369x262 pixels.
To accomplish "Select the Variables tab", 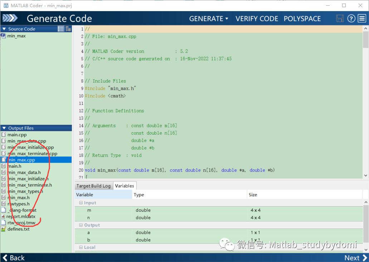I will point(125,186).
